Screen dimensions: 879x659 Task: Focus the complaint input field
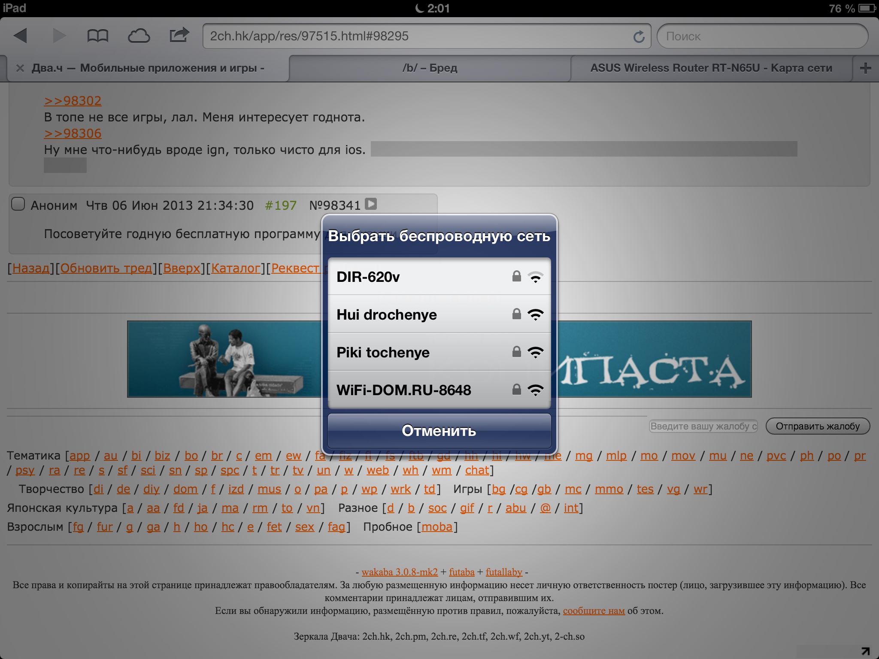click(703, 426)
